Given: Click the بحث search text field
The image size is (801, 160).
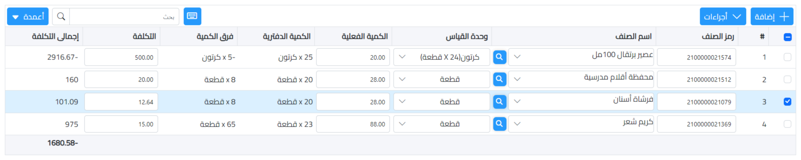Looking at the screenshot, I should coord(124,16).
